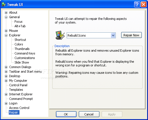Screen dimensions: 148x120
Task: Click the Tweak UI title bar icon
Action: tap(4, 5)
